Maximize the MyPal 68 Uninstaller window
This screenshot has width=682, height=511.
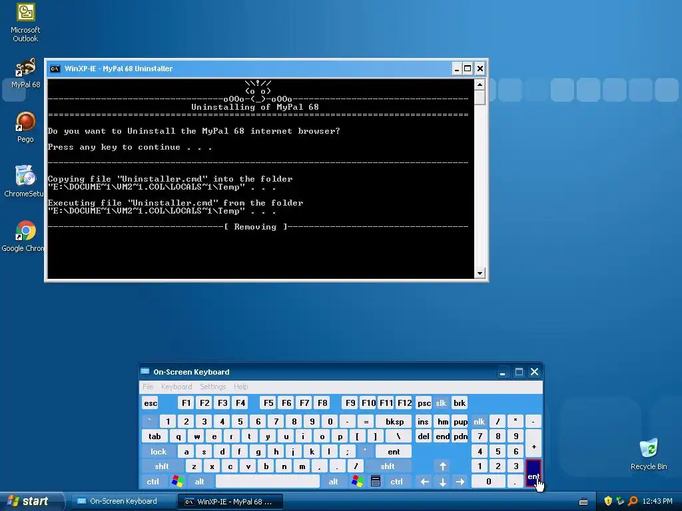(x=468, y=69)
